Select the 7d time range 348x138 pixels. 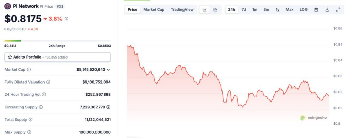(244, 10)
